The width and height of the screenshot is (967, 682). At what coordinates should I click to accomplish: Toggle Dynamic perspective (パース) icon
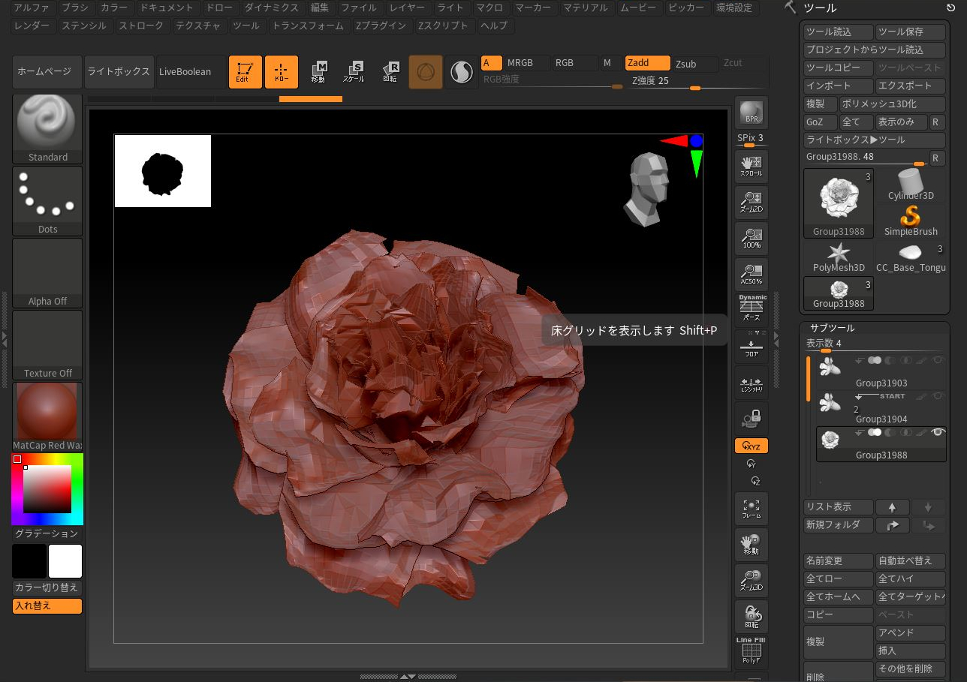752,308
